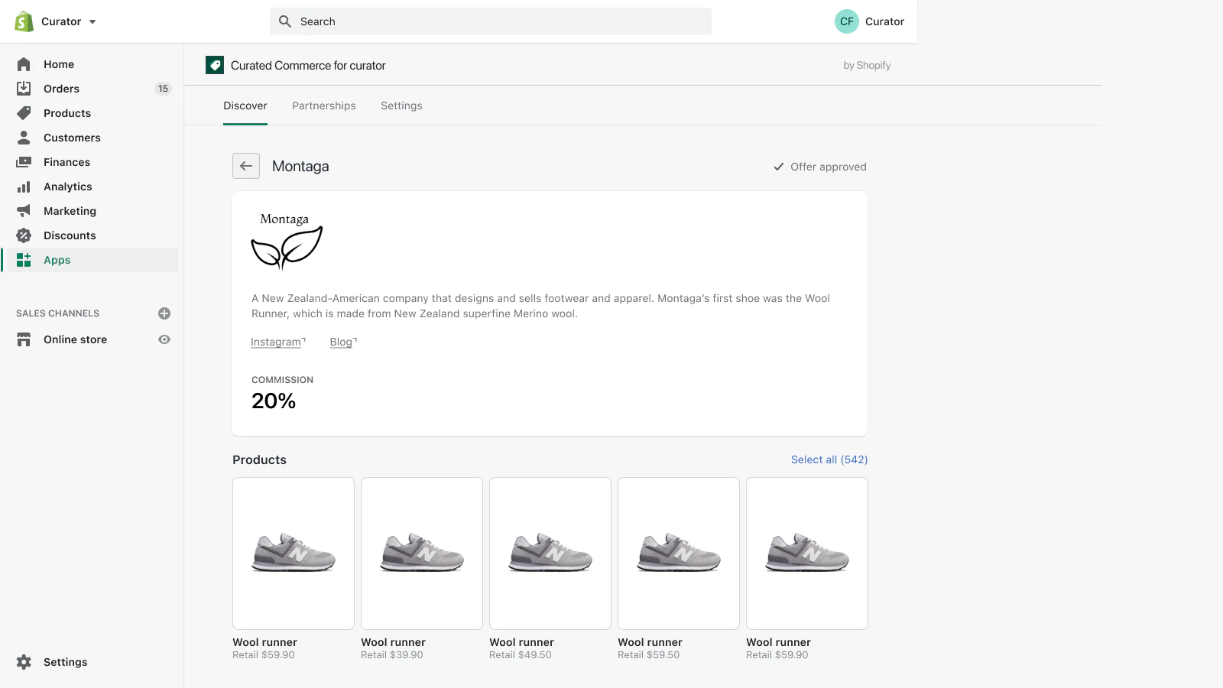Click the Products tag icon
This screenshot has height=688, width=1223.
pos(24,113)
